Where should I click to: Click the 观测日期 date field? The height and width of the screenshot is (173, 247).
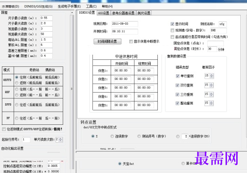pyautogui.click(x=125, y=24)
